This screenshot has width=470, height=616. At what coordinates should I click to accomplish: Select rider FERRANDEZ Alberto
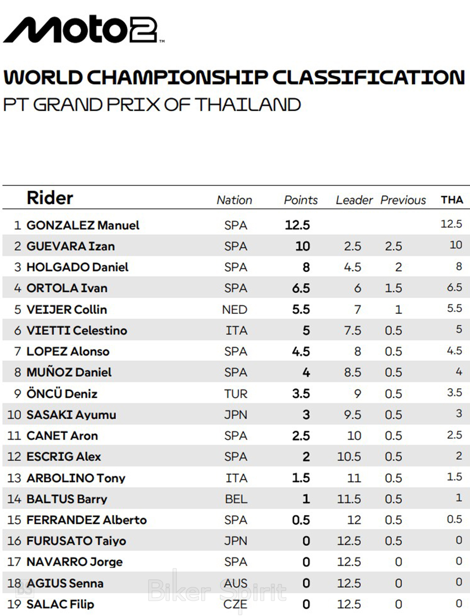pyautogui.click(x=87, y=520)
